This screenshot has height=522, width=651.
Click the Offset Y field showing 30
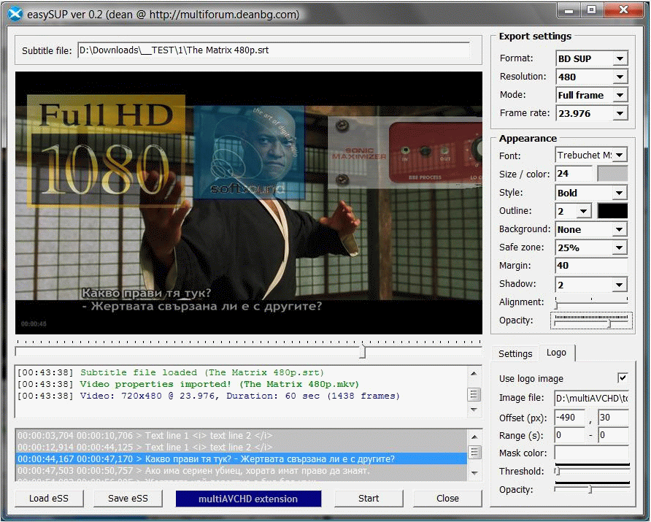tap(613, 418)
